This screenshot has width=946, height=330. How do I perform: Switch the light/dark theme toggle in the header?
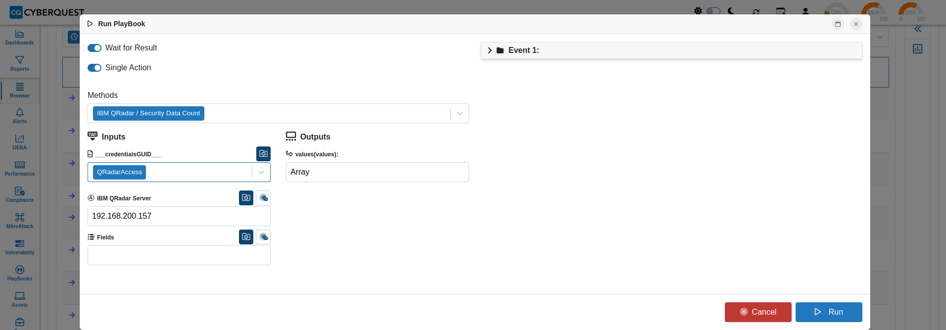click(x=713, y=11)
